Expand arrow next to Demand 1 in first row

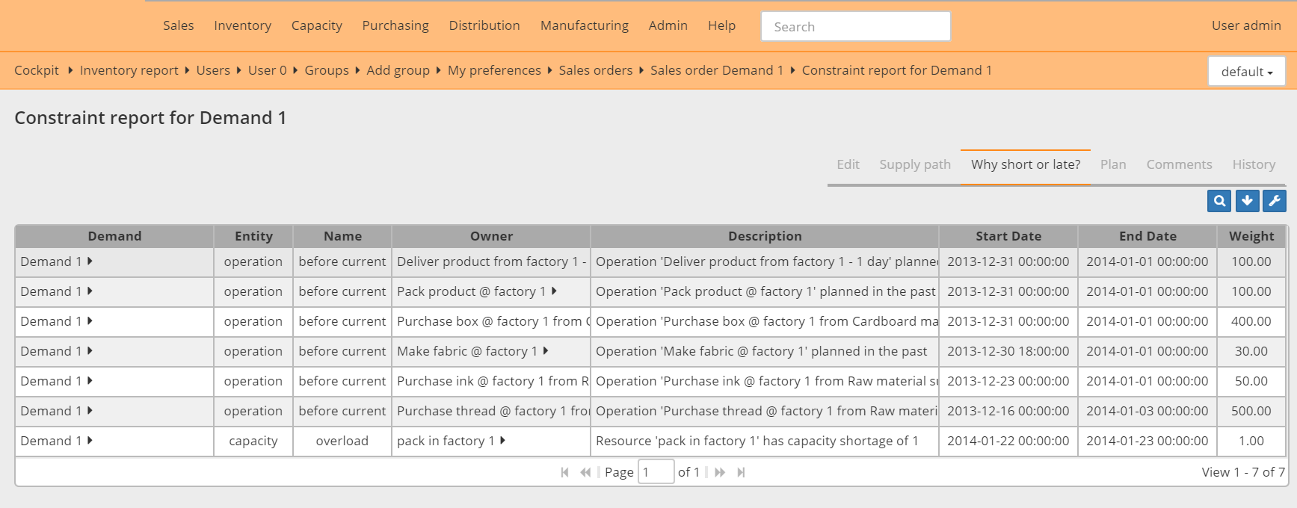point(90,261)
